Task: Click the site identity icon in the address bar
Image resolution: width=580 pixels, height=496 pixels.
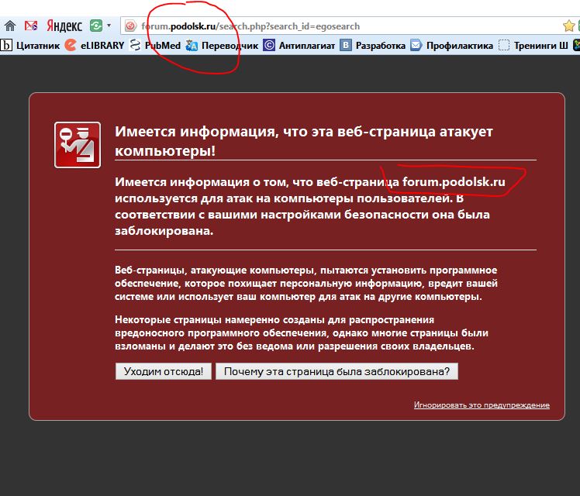Action: 130,26
